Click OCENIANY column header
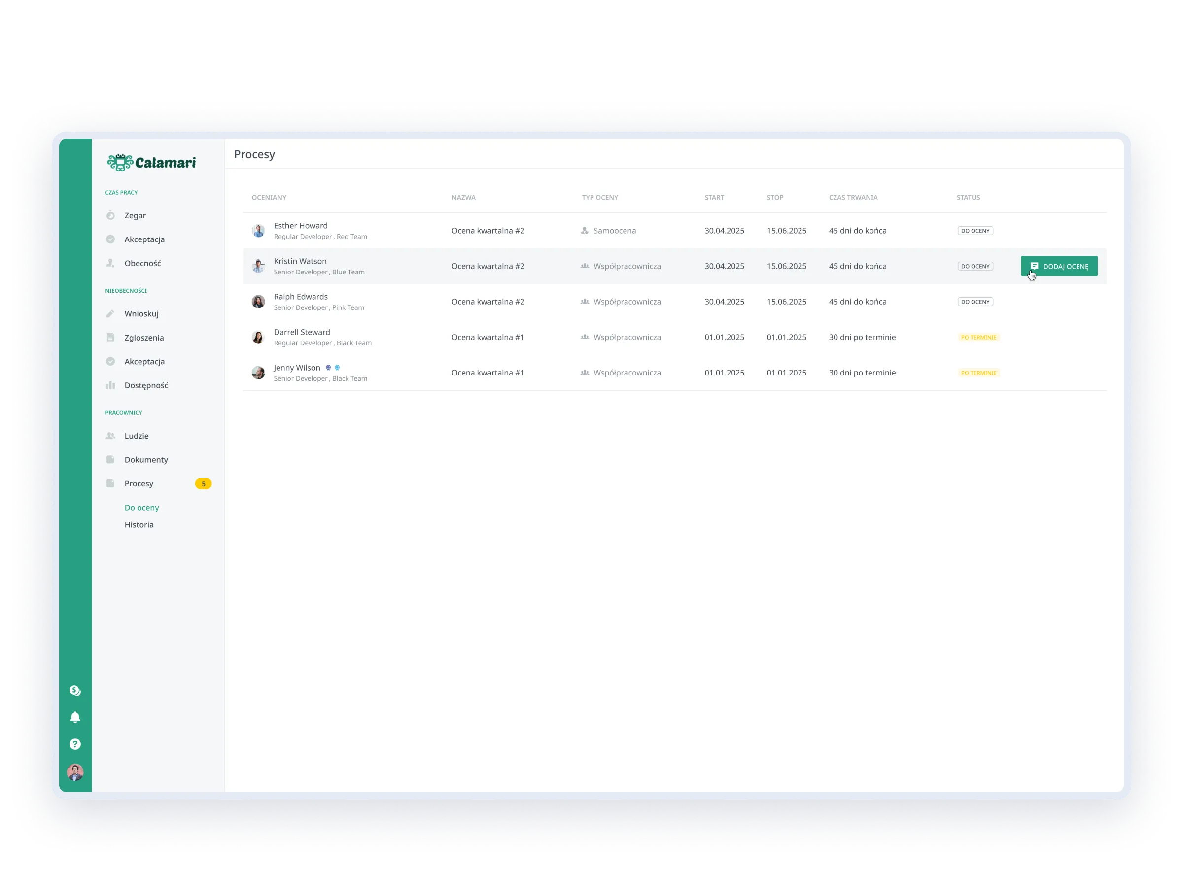 (x=269, y=197)
